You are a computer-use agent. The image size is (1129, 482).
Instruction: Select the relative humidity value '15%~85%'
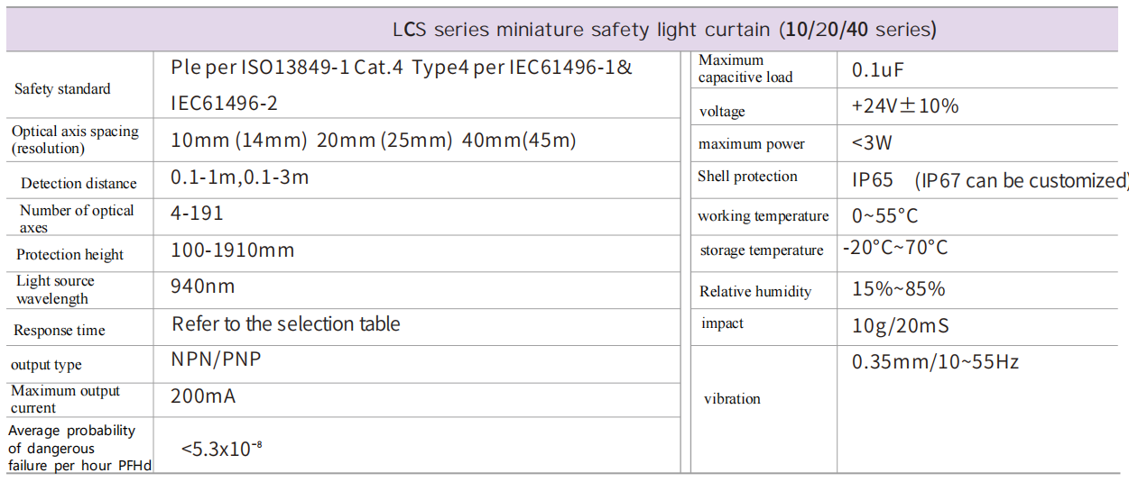pyautogui.click(x=898, y=289)
